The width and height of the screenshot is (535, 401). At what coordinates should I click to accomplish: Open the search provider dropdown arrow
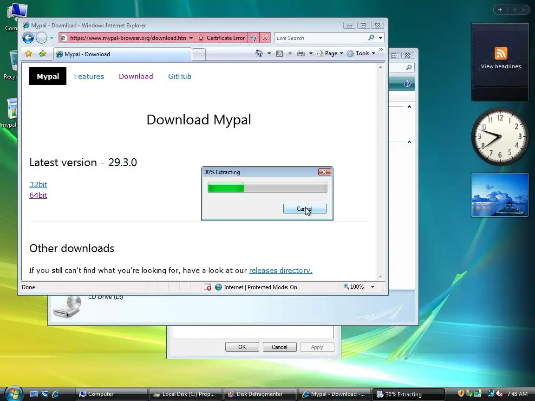tap(380, 38)
